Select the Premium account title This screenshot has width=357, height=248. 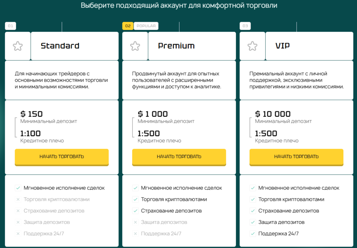(176, 46)
